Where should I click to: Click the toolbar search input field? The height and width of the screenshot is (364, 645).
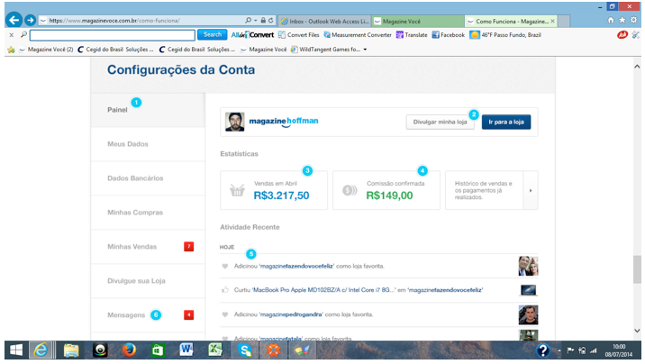pyautogui.click(x=113, y=35)
